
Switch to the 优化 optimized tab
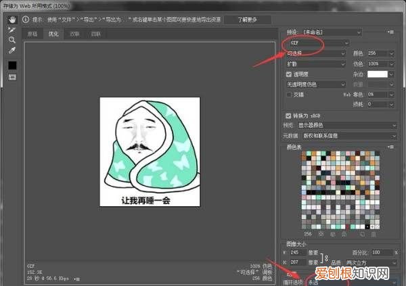(53, 34)
